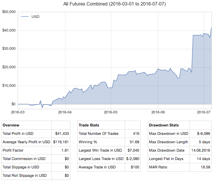The height and width of the screenshot is (182, 215).
Task: Select the 2016-05 x-axis date label
Action: pos(111,112)
